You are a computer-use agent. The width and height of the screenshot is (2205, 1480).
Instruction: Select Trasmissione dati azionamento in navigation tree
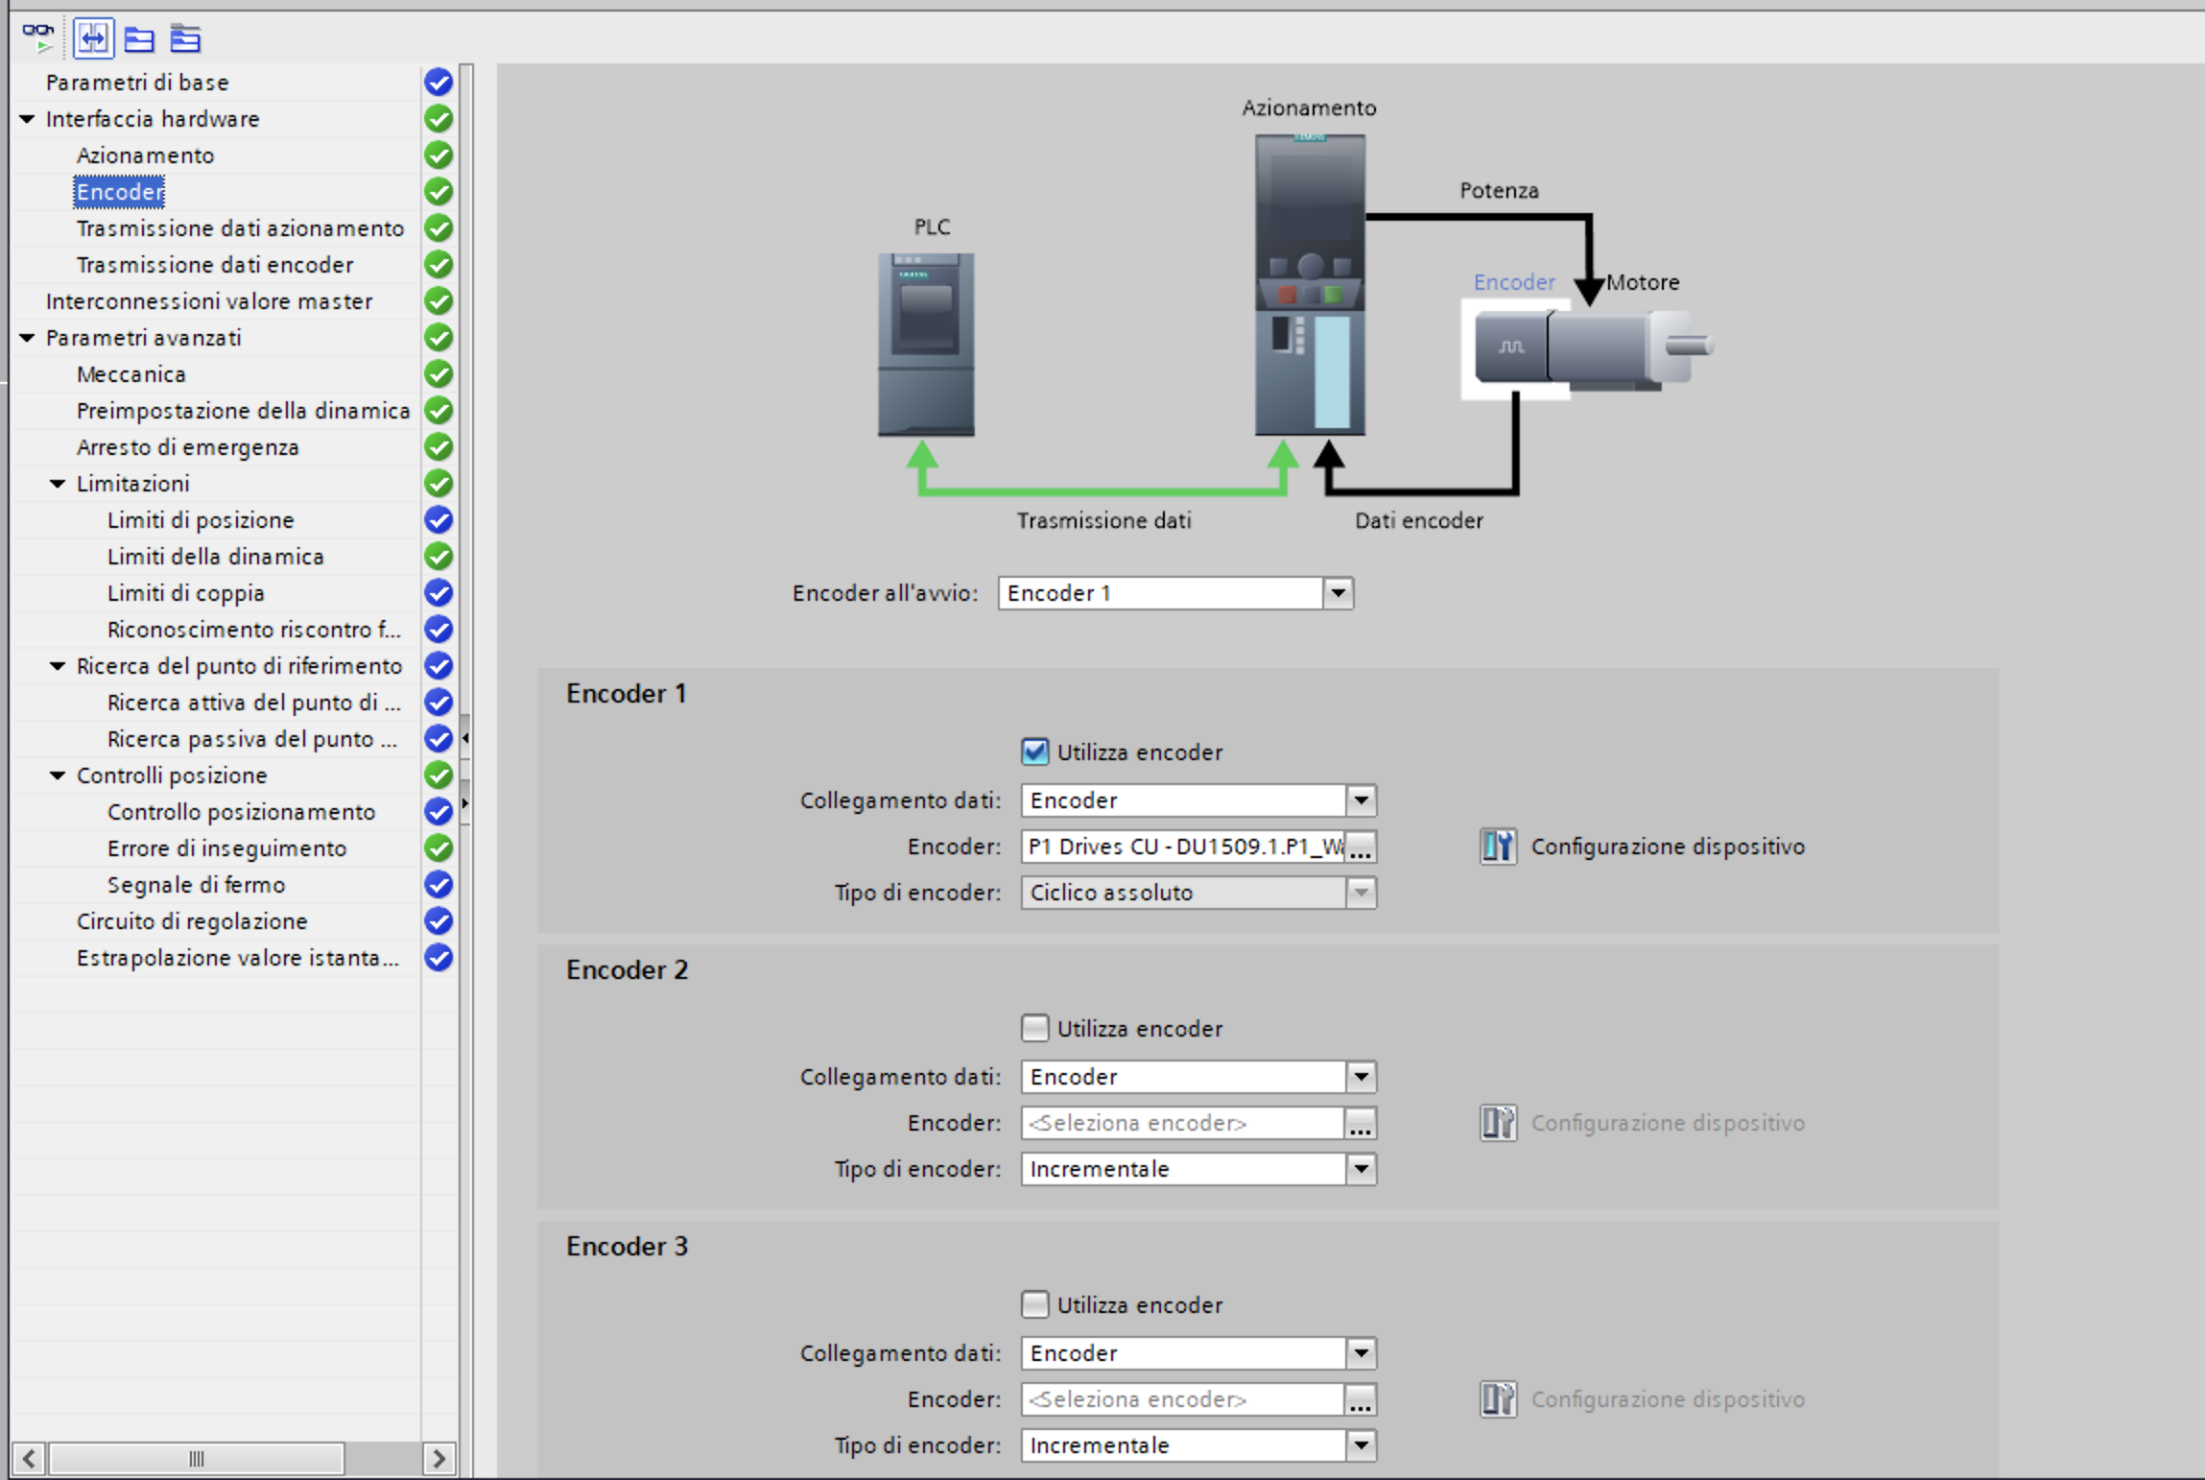(x=240, y=228)
